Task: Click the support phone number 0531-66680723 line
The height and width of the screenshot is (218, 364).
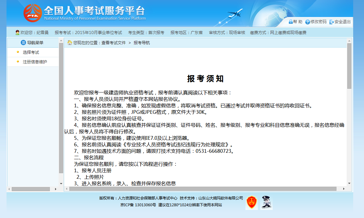Action: pos(155,151)
